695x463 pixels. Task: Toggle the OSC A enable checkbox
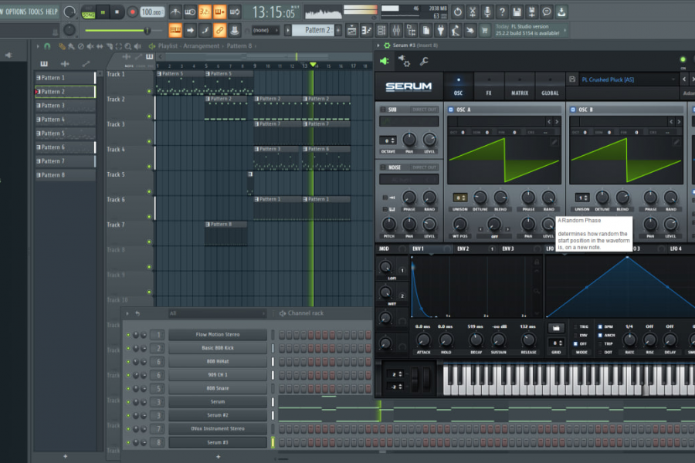coord(451,110)
